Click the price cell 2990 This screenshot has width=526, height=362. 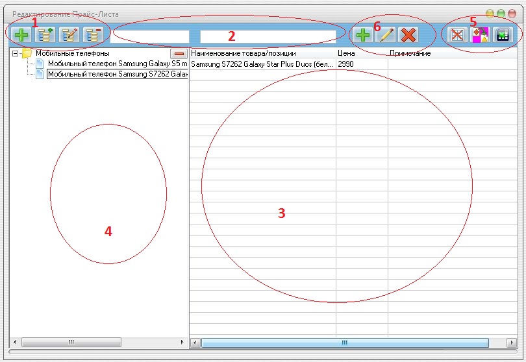point(362,64)
